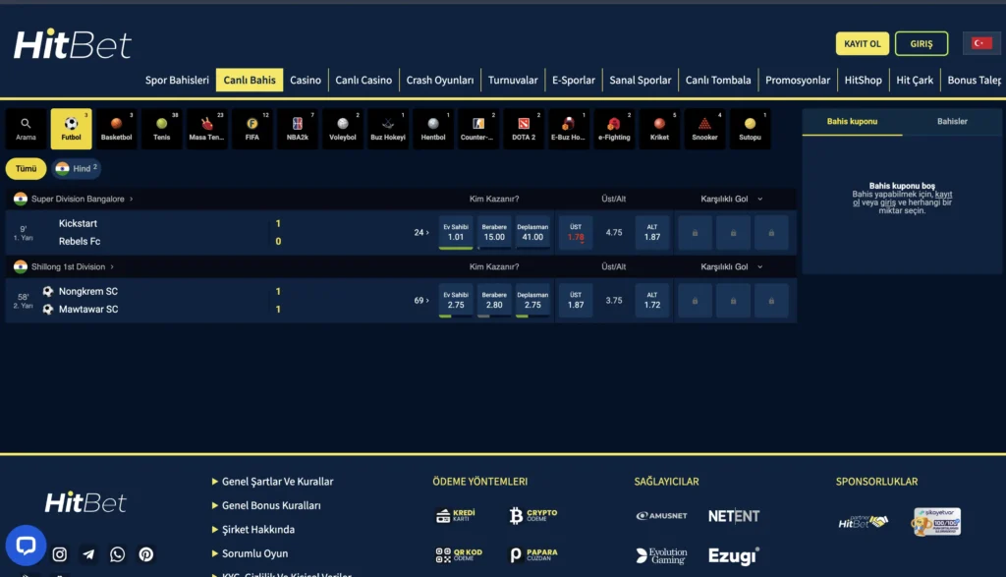
Task: Open the WhatsApp contact icon
Action: click(x=118, y=553)
